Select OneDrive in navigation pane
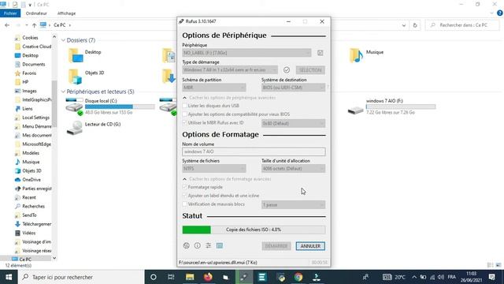Viewport: 504px width, 284px height. click(x=31, y=180)
